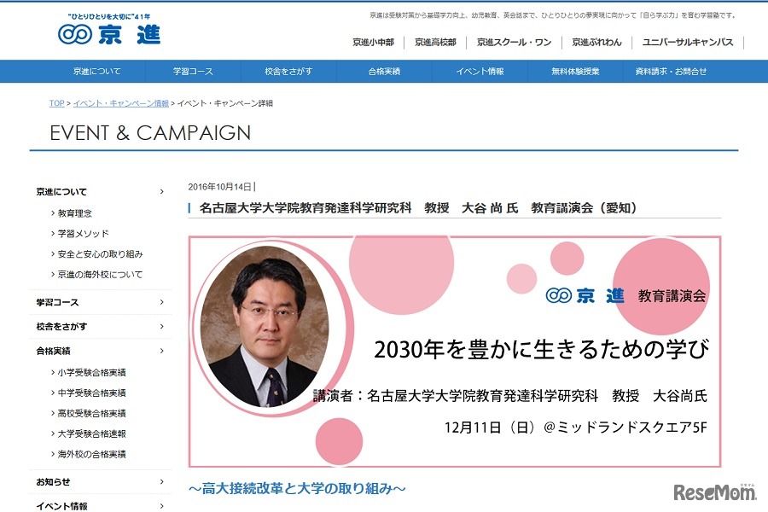Click the TOP breadcrumb link
The height and width of the screenshot is (512, 768).
[x=54, y=103]
